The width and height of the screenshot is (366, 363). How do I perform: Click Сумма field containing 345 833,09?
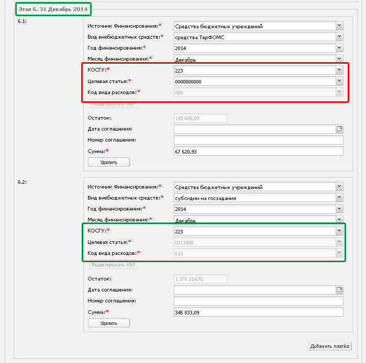click(x=258, y=312)
